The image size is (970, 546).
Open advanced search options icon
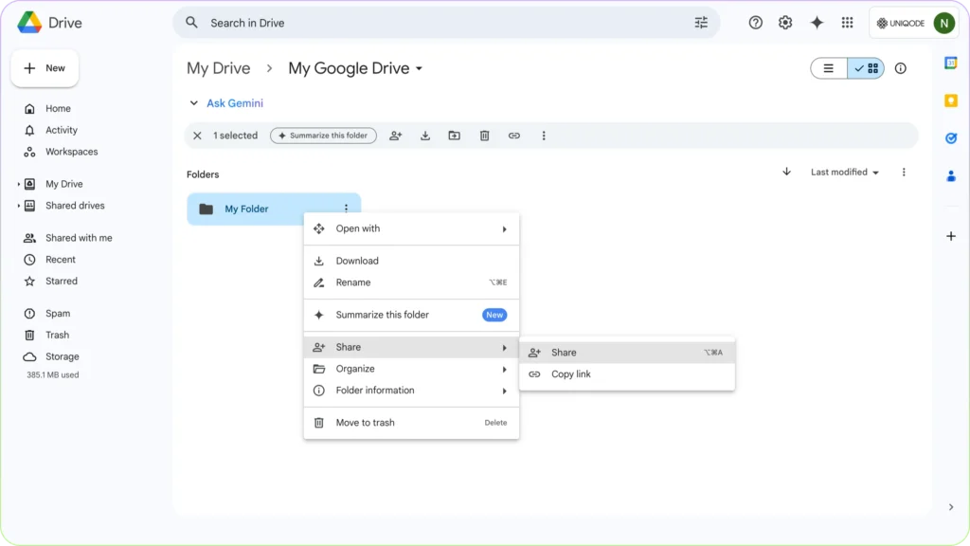701,22
